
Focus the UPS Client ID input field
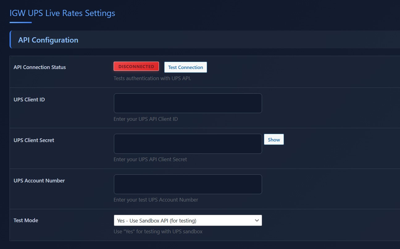pyautogui.click(x=188, y=103)
